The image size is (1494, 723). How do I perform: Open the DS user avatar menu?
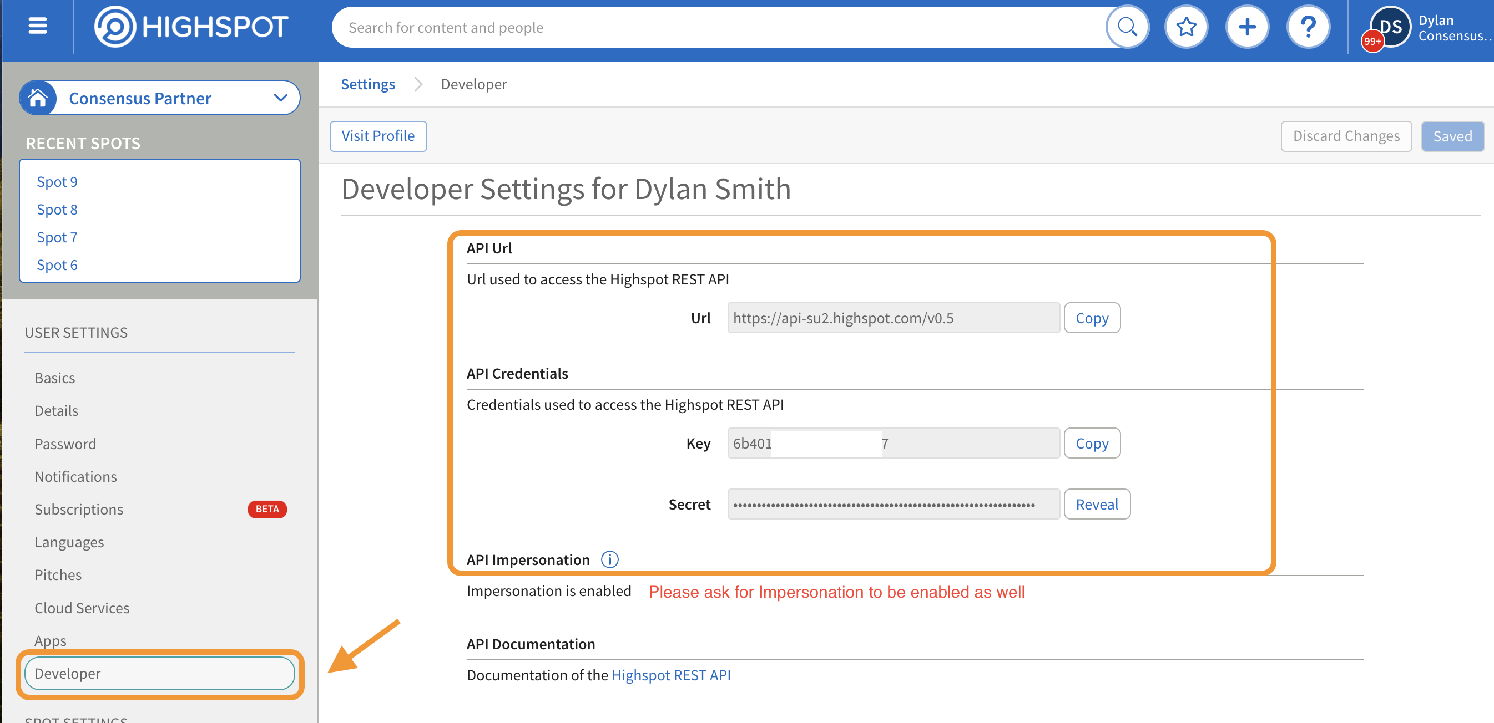click(x=1391, y=26)
